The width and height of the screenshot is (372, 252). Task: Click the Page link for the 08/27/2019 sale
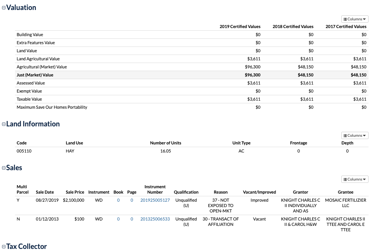coord(132,200)
